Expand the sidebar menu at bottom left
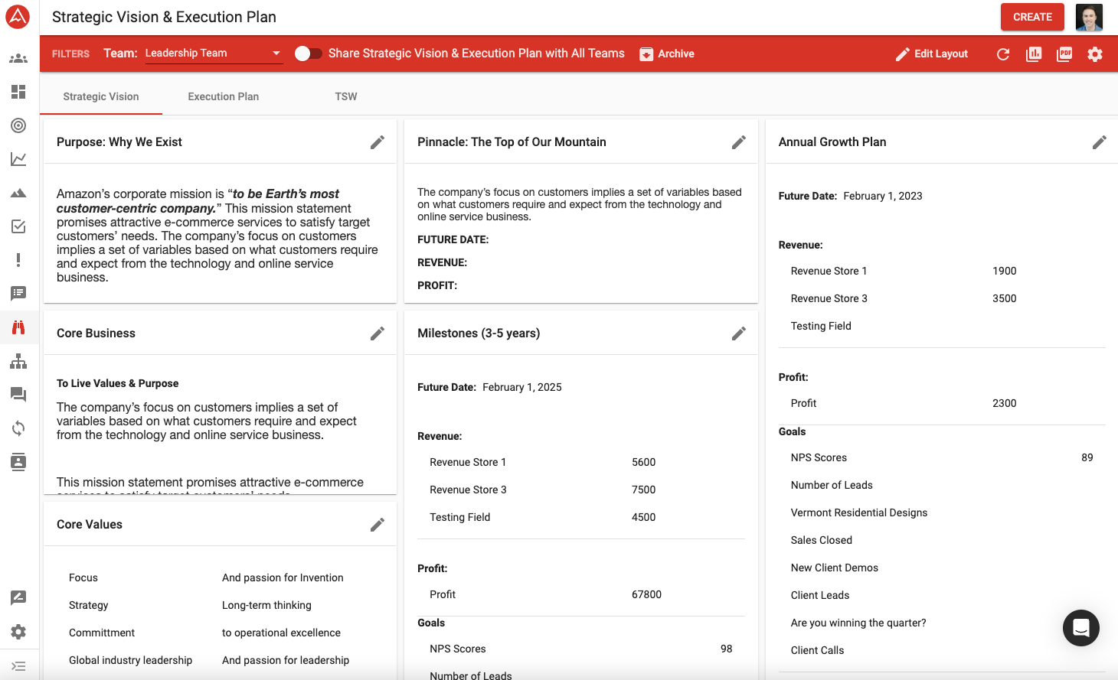 coord(18,666)
